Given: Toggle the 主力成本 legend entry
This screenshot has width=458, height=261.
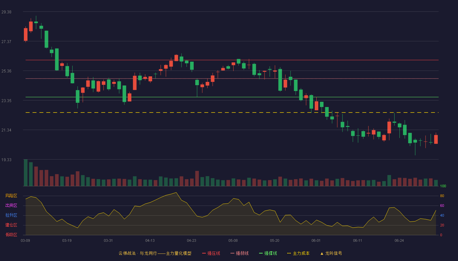Looking at the screenshot, I should 298,253.
